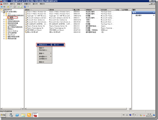Click the Up one level folder icon

point(8,7)
